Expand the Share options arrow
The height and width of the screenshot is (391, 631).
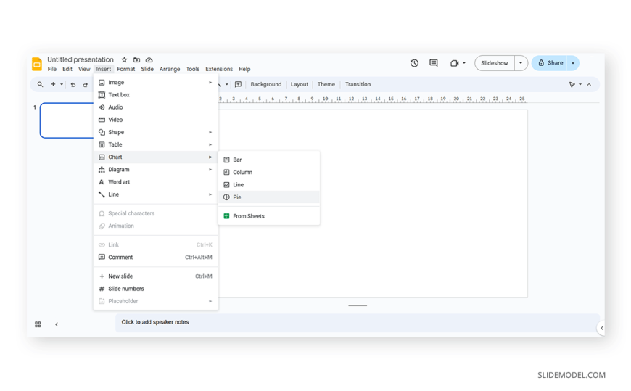pos(573,63)
